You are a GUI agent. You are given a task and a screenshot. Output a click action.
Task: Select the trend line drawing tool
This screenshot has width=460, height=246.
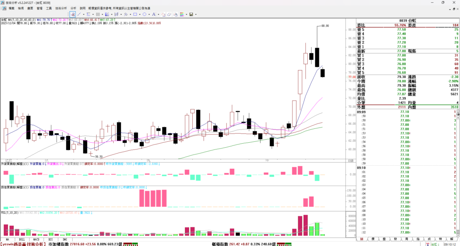(x=79, y=14)
